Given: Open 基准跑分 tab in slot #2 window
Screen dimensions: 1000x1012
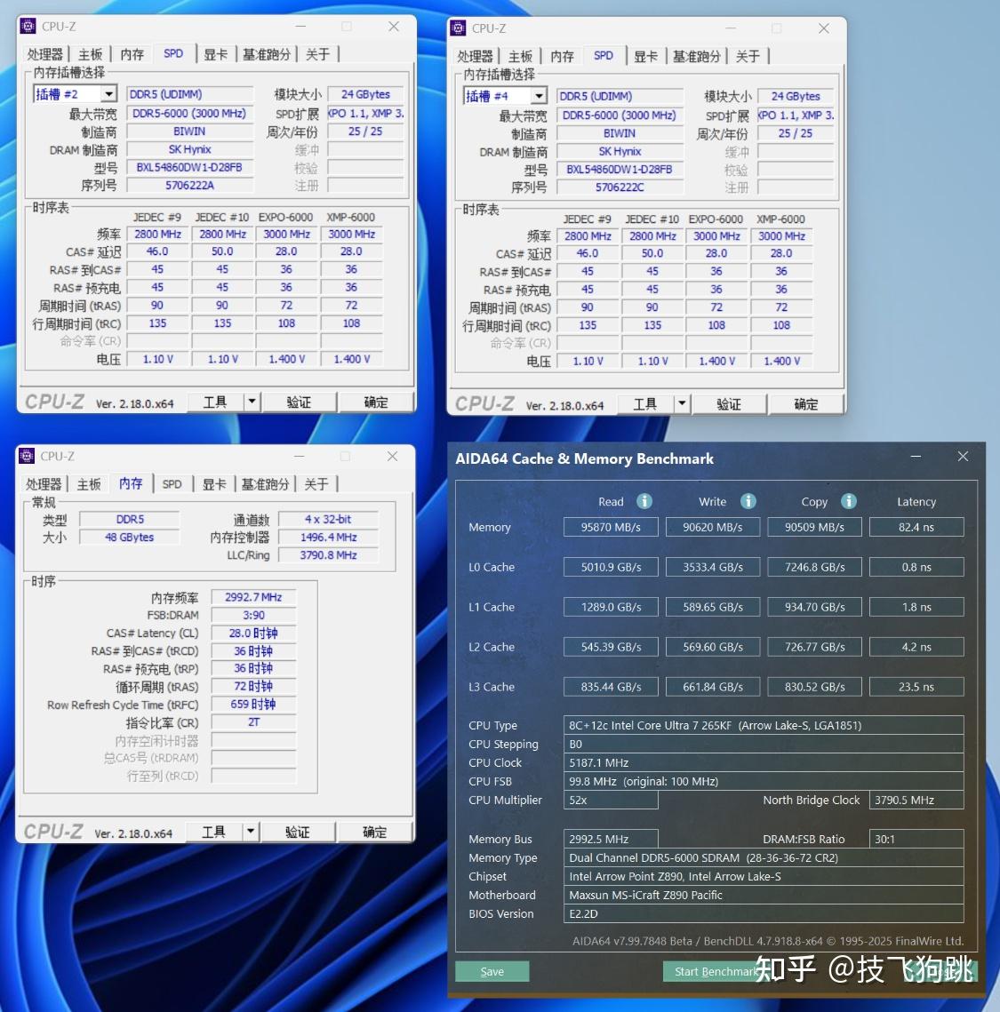Looking at the screenshot, I should [x=267, y=54].
